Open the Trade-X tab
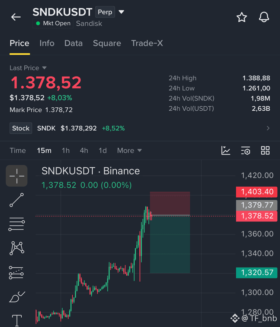This screenshot has height=327, width=280. [x=147, y=43]
